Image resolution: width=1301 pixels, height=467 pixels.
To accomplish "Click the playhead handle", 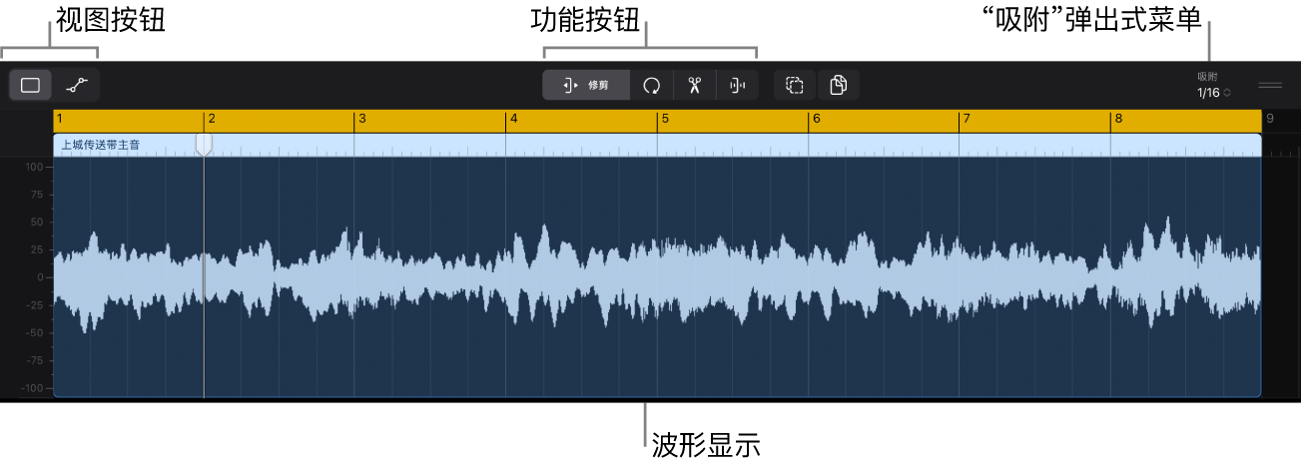I will pos(204,145).
